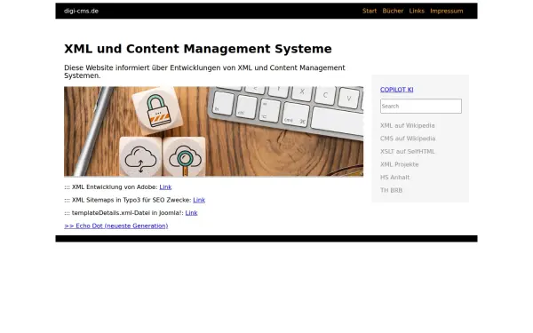The width and height of the screenshot is (533, 333).
Task: Open CMS auf Wikipedia sidebar link
Action: coord(408,139)
